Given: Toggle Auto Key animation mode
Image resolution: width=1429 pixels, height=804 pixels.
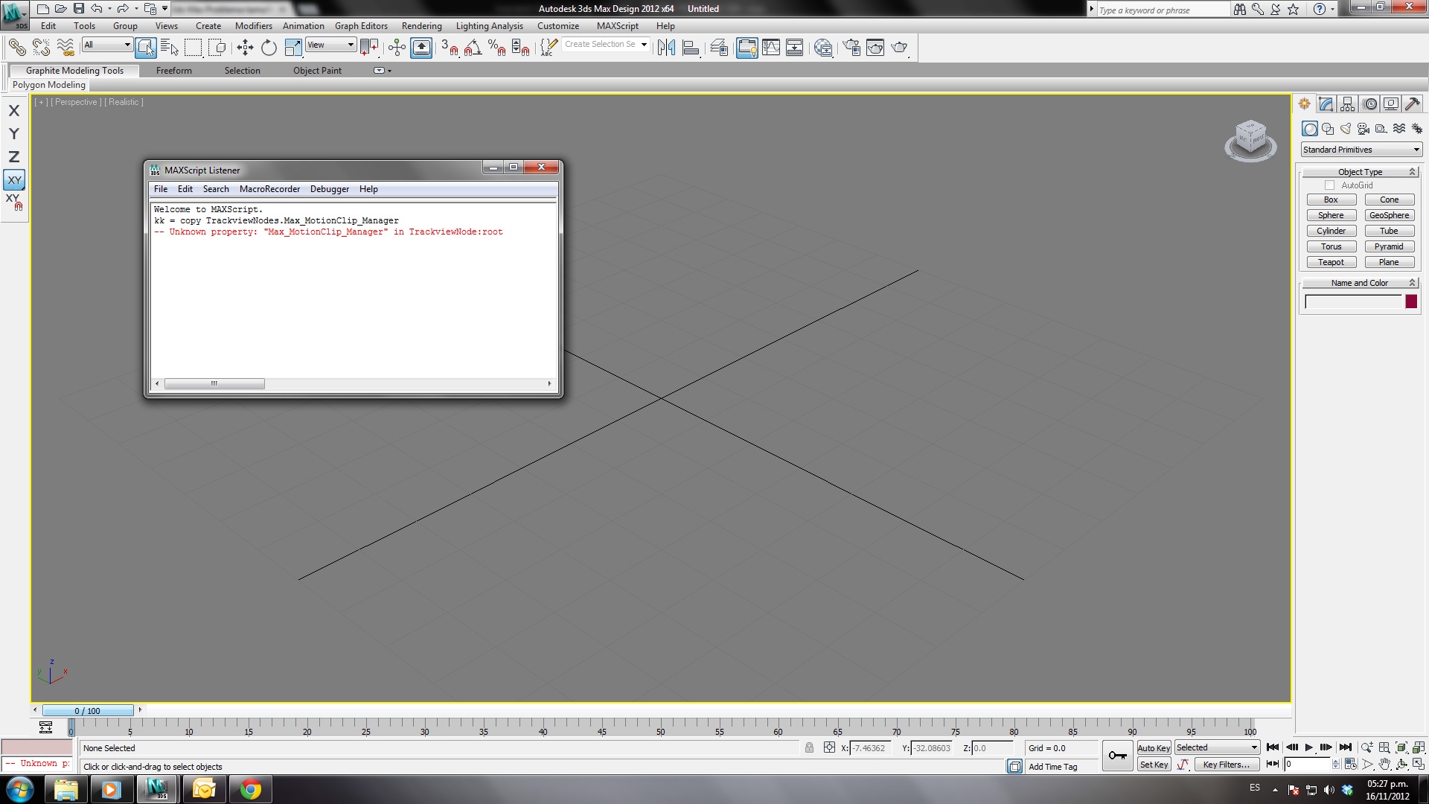Looking at the screenshot, I should tap(1154, 748).
